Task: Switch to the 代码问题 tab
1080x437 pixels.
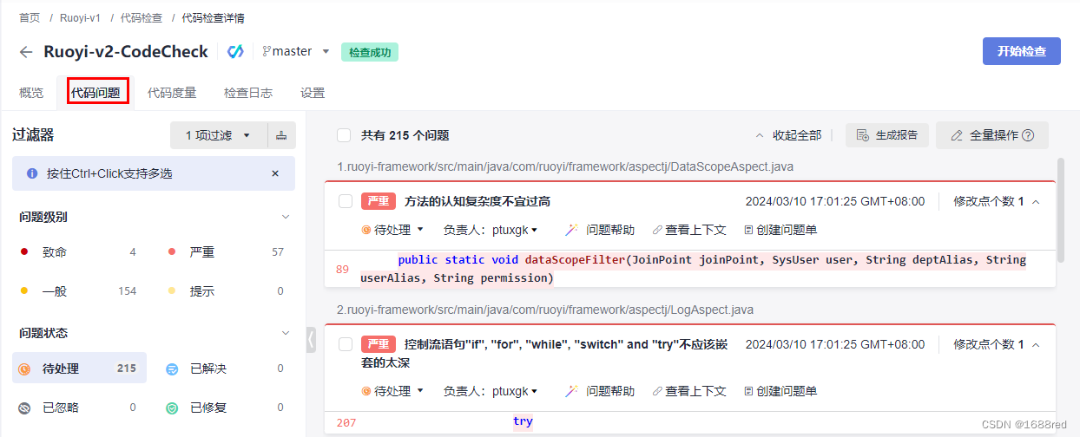Action: 95,93
